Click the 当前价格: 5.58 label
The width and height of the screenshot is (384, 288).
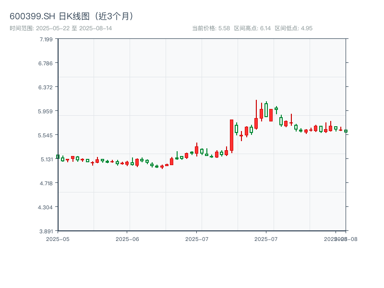coord(211,28)
